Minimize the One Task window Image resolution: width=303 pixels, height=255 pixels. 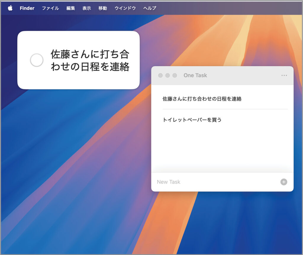click(x=167, y=75)
